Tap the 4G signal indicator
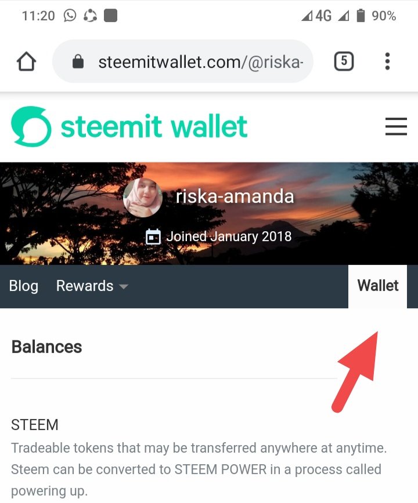 [316, 16]
